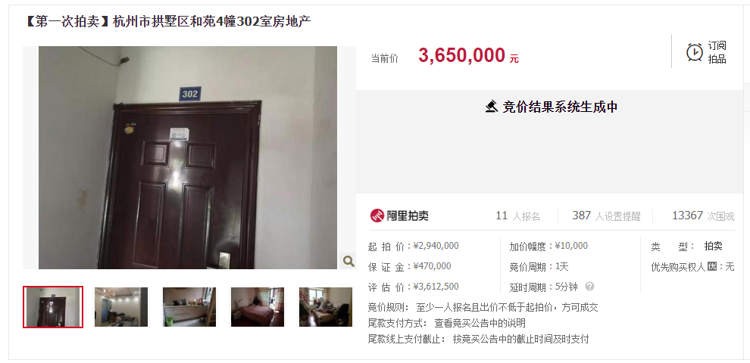The image size is (750, 363).
Task: Click the auction title heading
Action: tap(167, 21)
